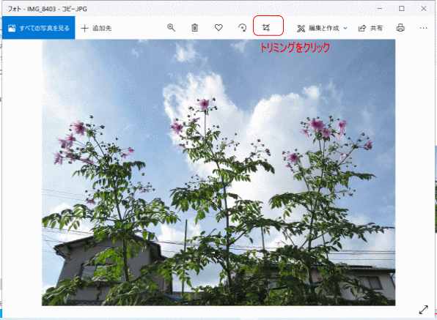Click the printer icon to print

tap(400, 28)
